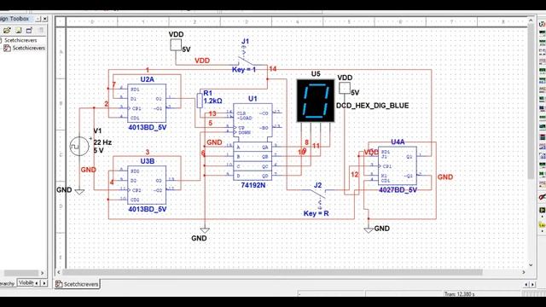546x307 pixels.
Task: Click the 4013BD_5V label under U3B
Action: pyautogui.click(x=148, y=209)
